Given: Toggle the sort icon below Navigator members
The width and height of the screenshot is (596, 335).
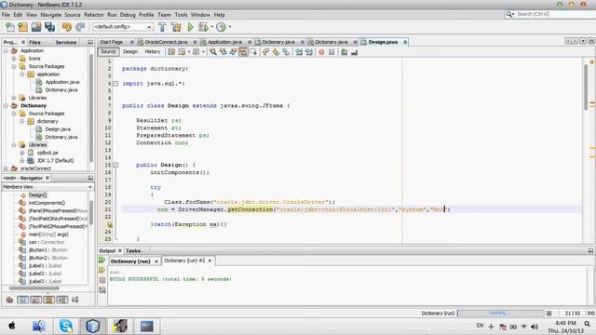Looking at the screenshot, I should pyautogui.click(x=75, y=300).
